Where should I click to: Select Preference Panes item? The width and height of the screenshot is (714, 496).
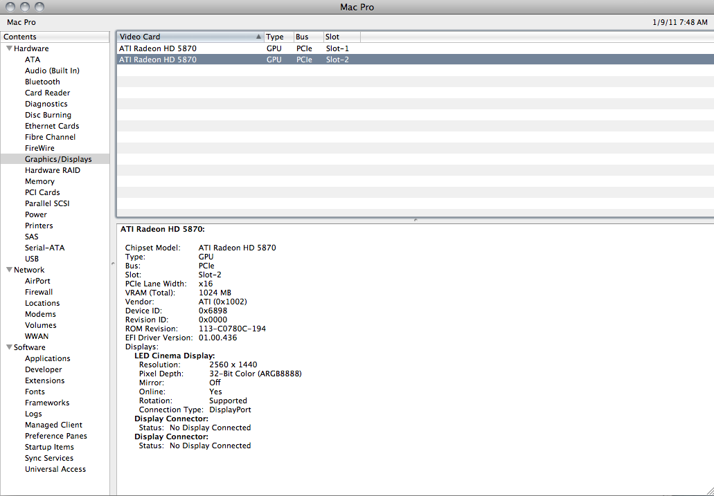[55, 436]
